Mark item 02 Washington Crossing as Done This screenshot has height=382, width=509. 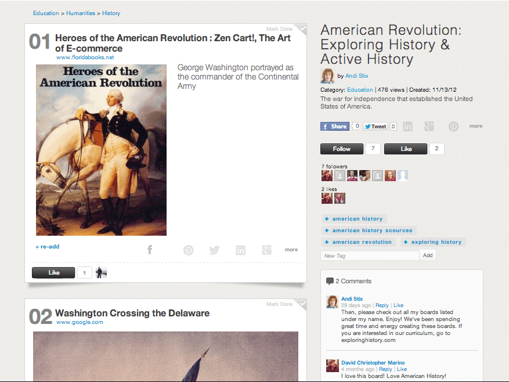point(302,304)
